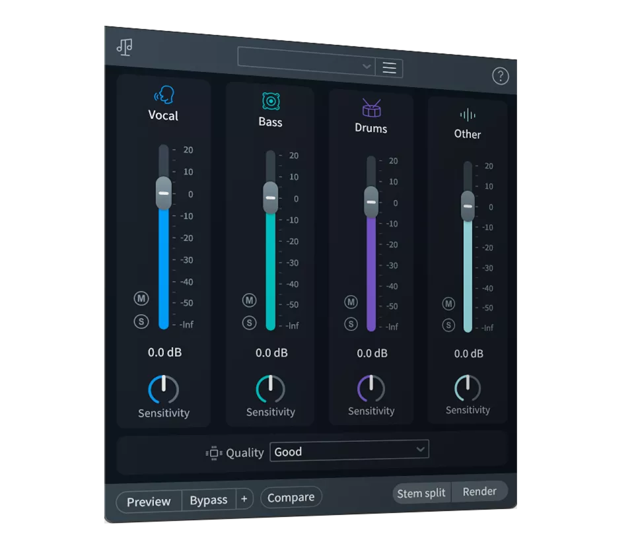The image size is (634, 542).
Task: Click the 20 mark on Other scale
Action: coord(489,166)
